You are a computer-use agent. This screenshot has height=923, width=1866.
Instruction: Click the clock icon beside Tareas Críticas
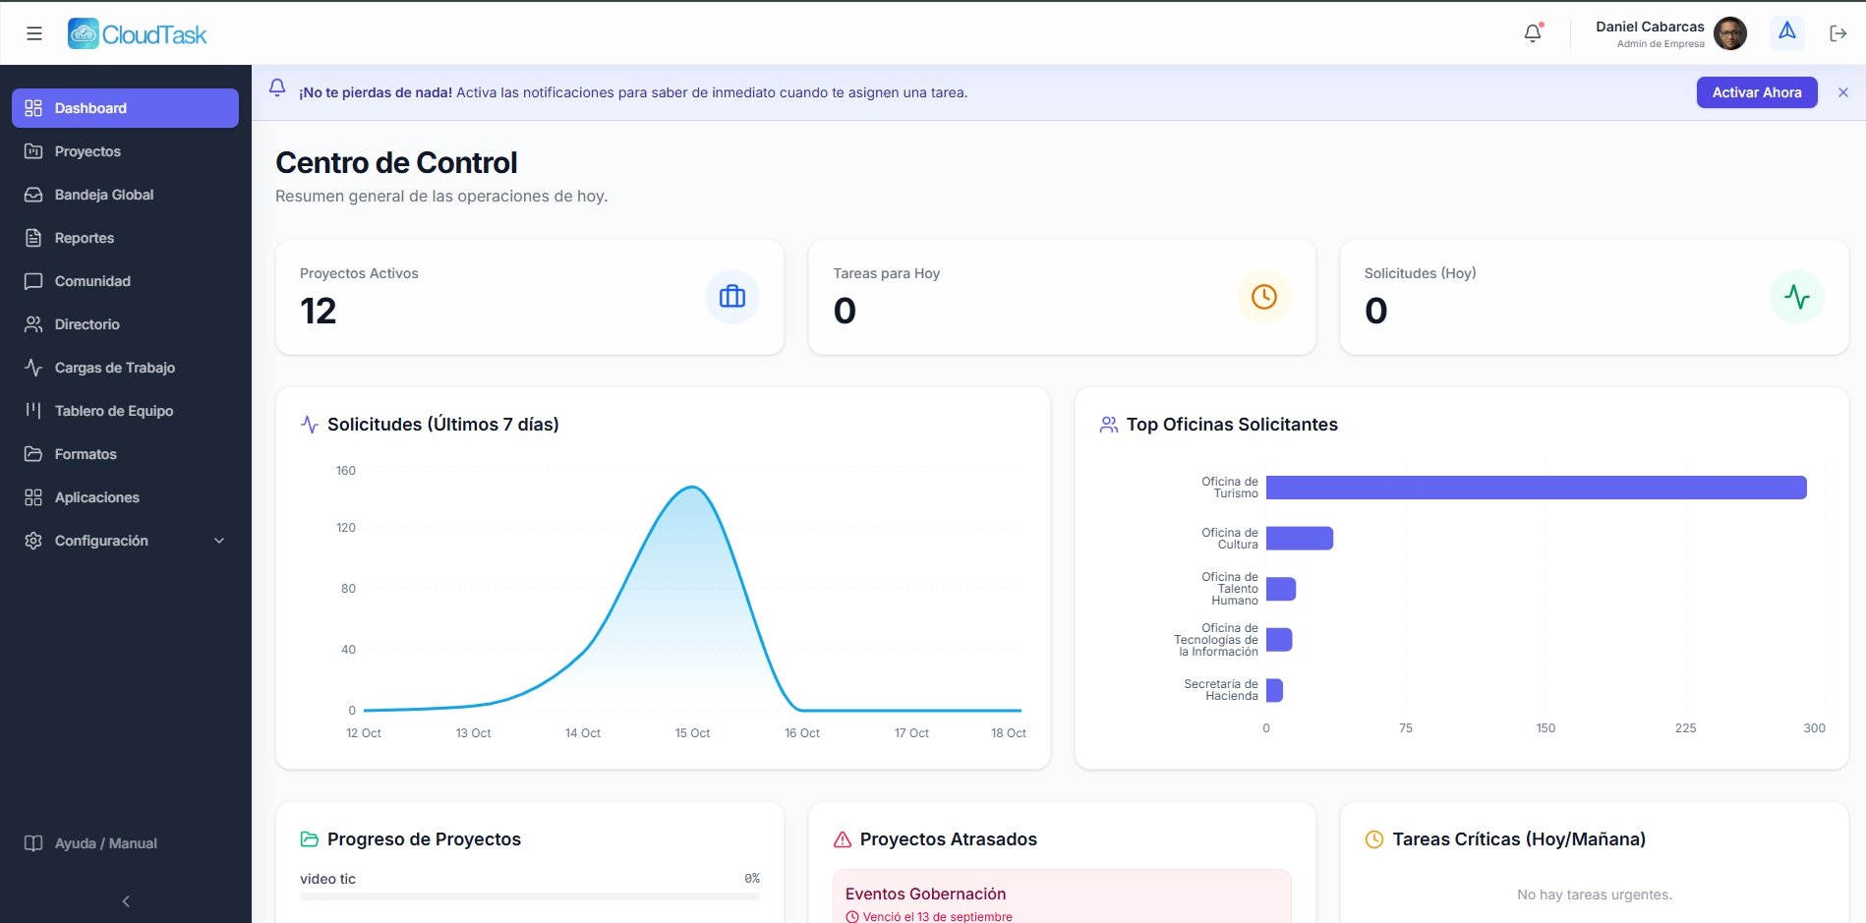[1374, 839]
